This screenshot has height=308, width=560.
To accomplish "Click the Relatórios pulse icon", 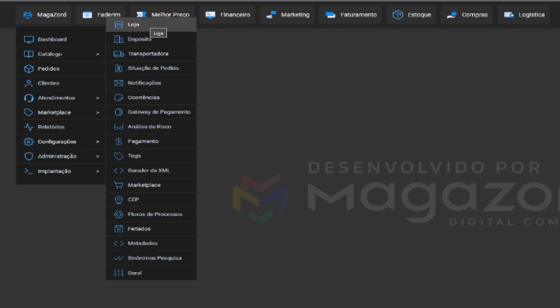I will (x=29, y=127).
